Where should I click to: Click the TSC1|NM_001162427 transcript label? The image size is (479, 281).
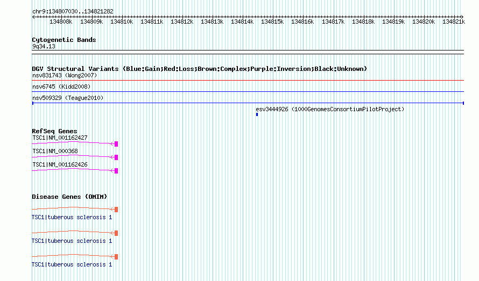click(x=60, y=138)
